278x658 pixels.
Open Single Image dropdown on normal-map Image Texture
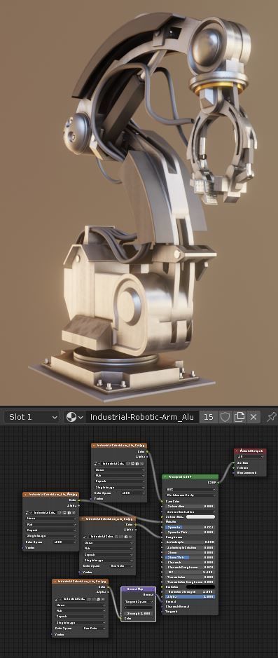tap(80, 622)
